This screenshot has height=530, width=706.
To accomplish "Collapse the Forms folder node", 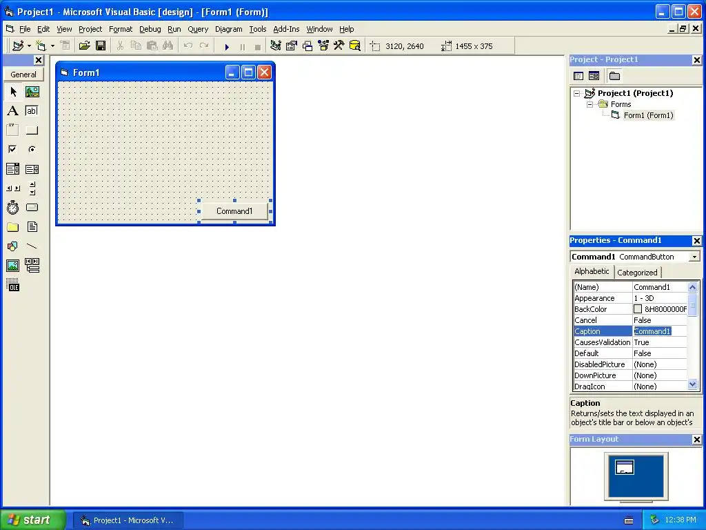I will [590, 104].
